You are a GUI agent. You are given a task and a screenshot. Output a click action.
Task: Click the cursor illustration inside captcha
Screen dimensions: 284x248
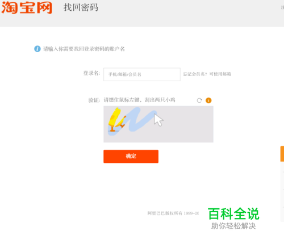(158, 120)
